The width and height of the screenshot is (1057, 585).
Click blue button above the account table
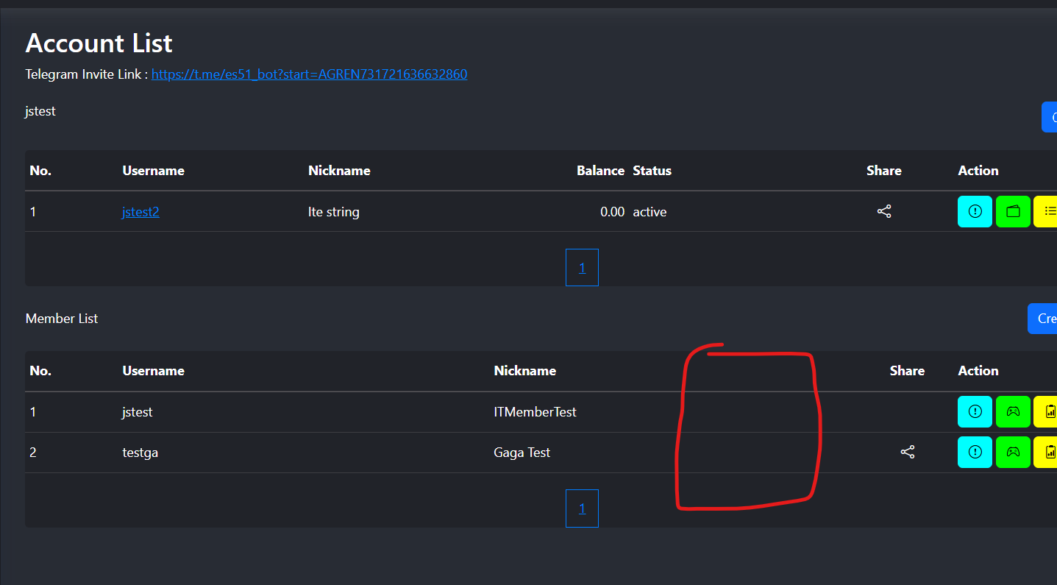[x=1050, y=118]
